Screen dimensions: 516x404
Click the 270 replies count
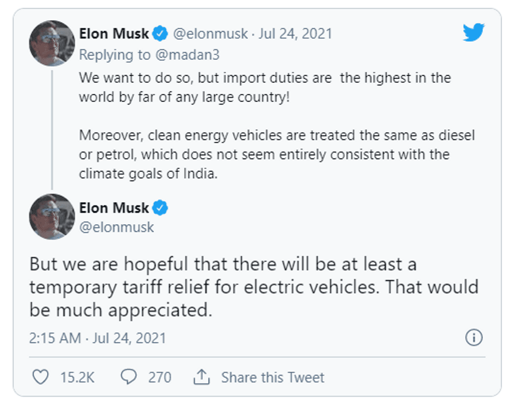pyautogui.click(x=159, y=377)
